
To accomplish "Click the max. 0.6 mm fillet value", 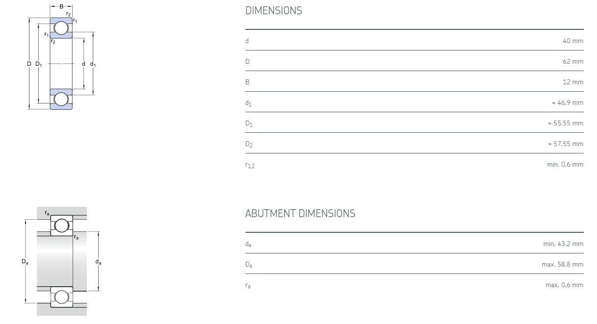I will [x=565, y=285].
